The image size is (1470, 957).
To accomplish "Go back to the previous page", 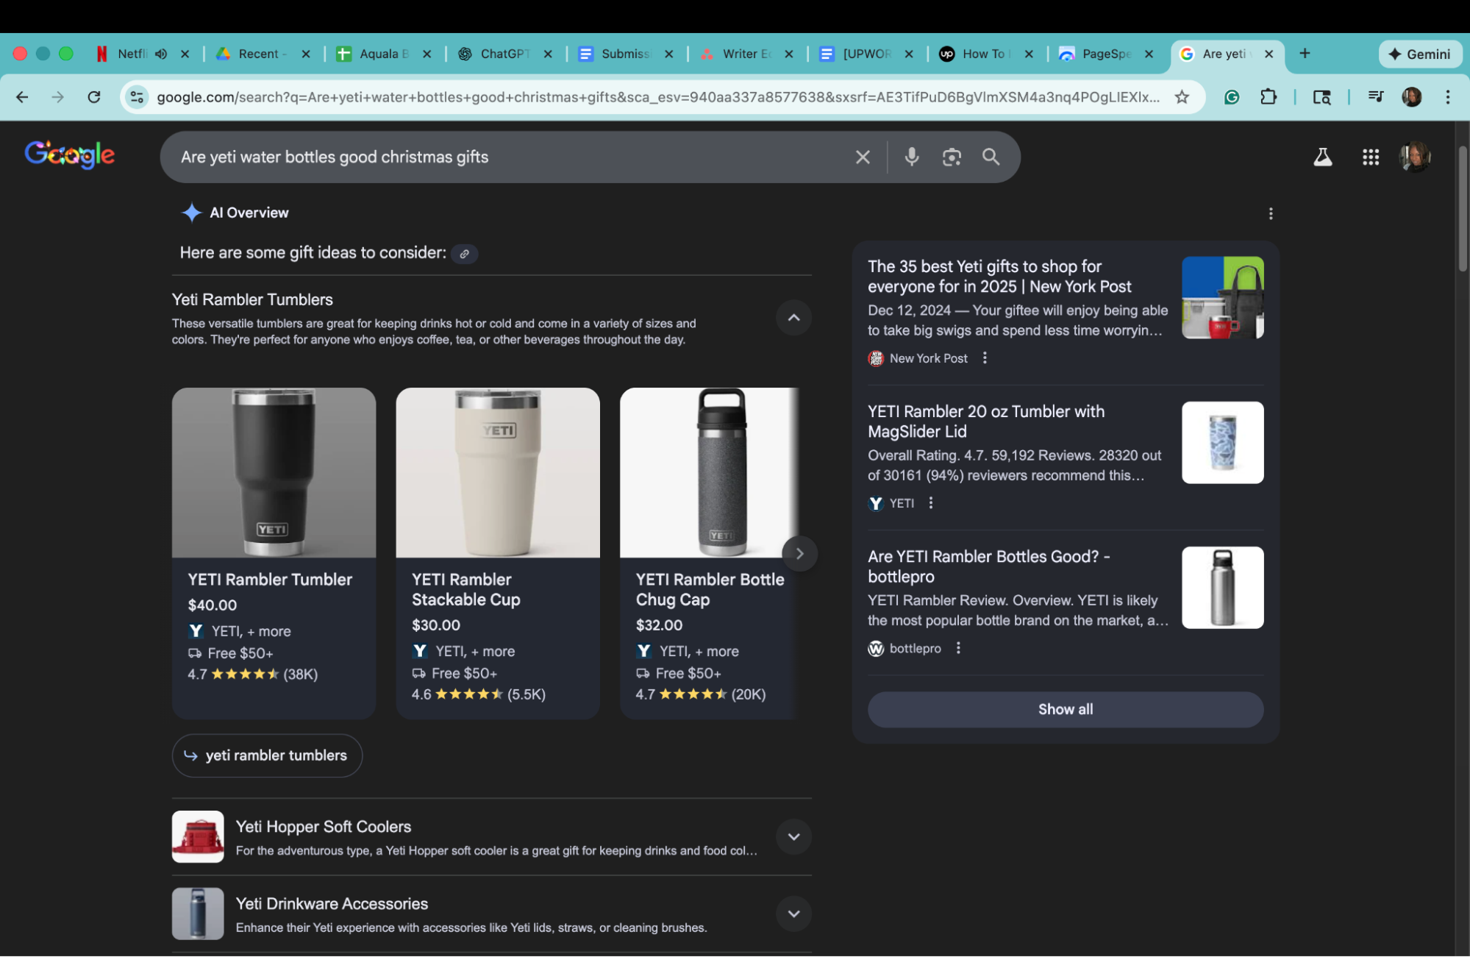I will point(22,97).
